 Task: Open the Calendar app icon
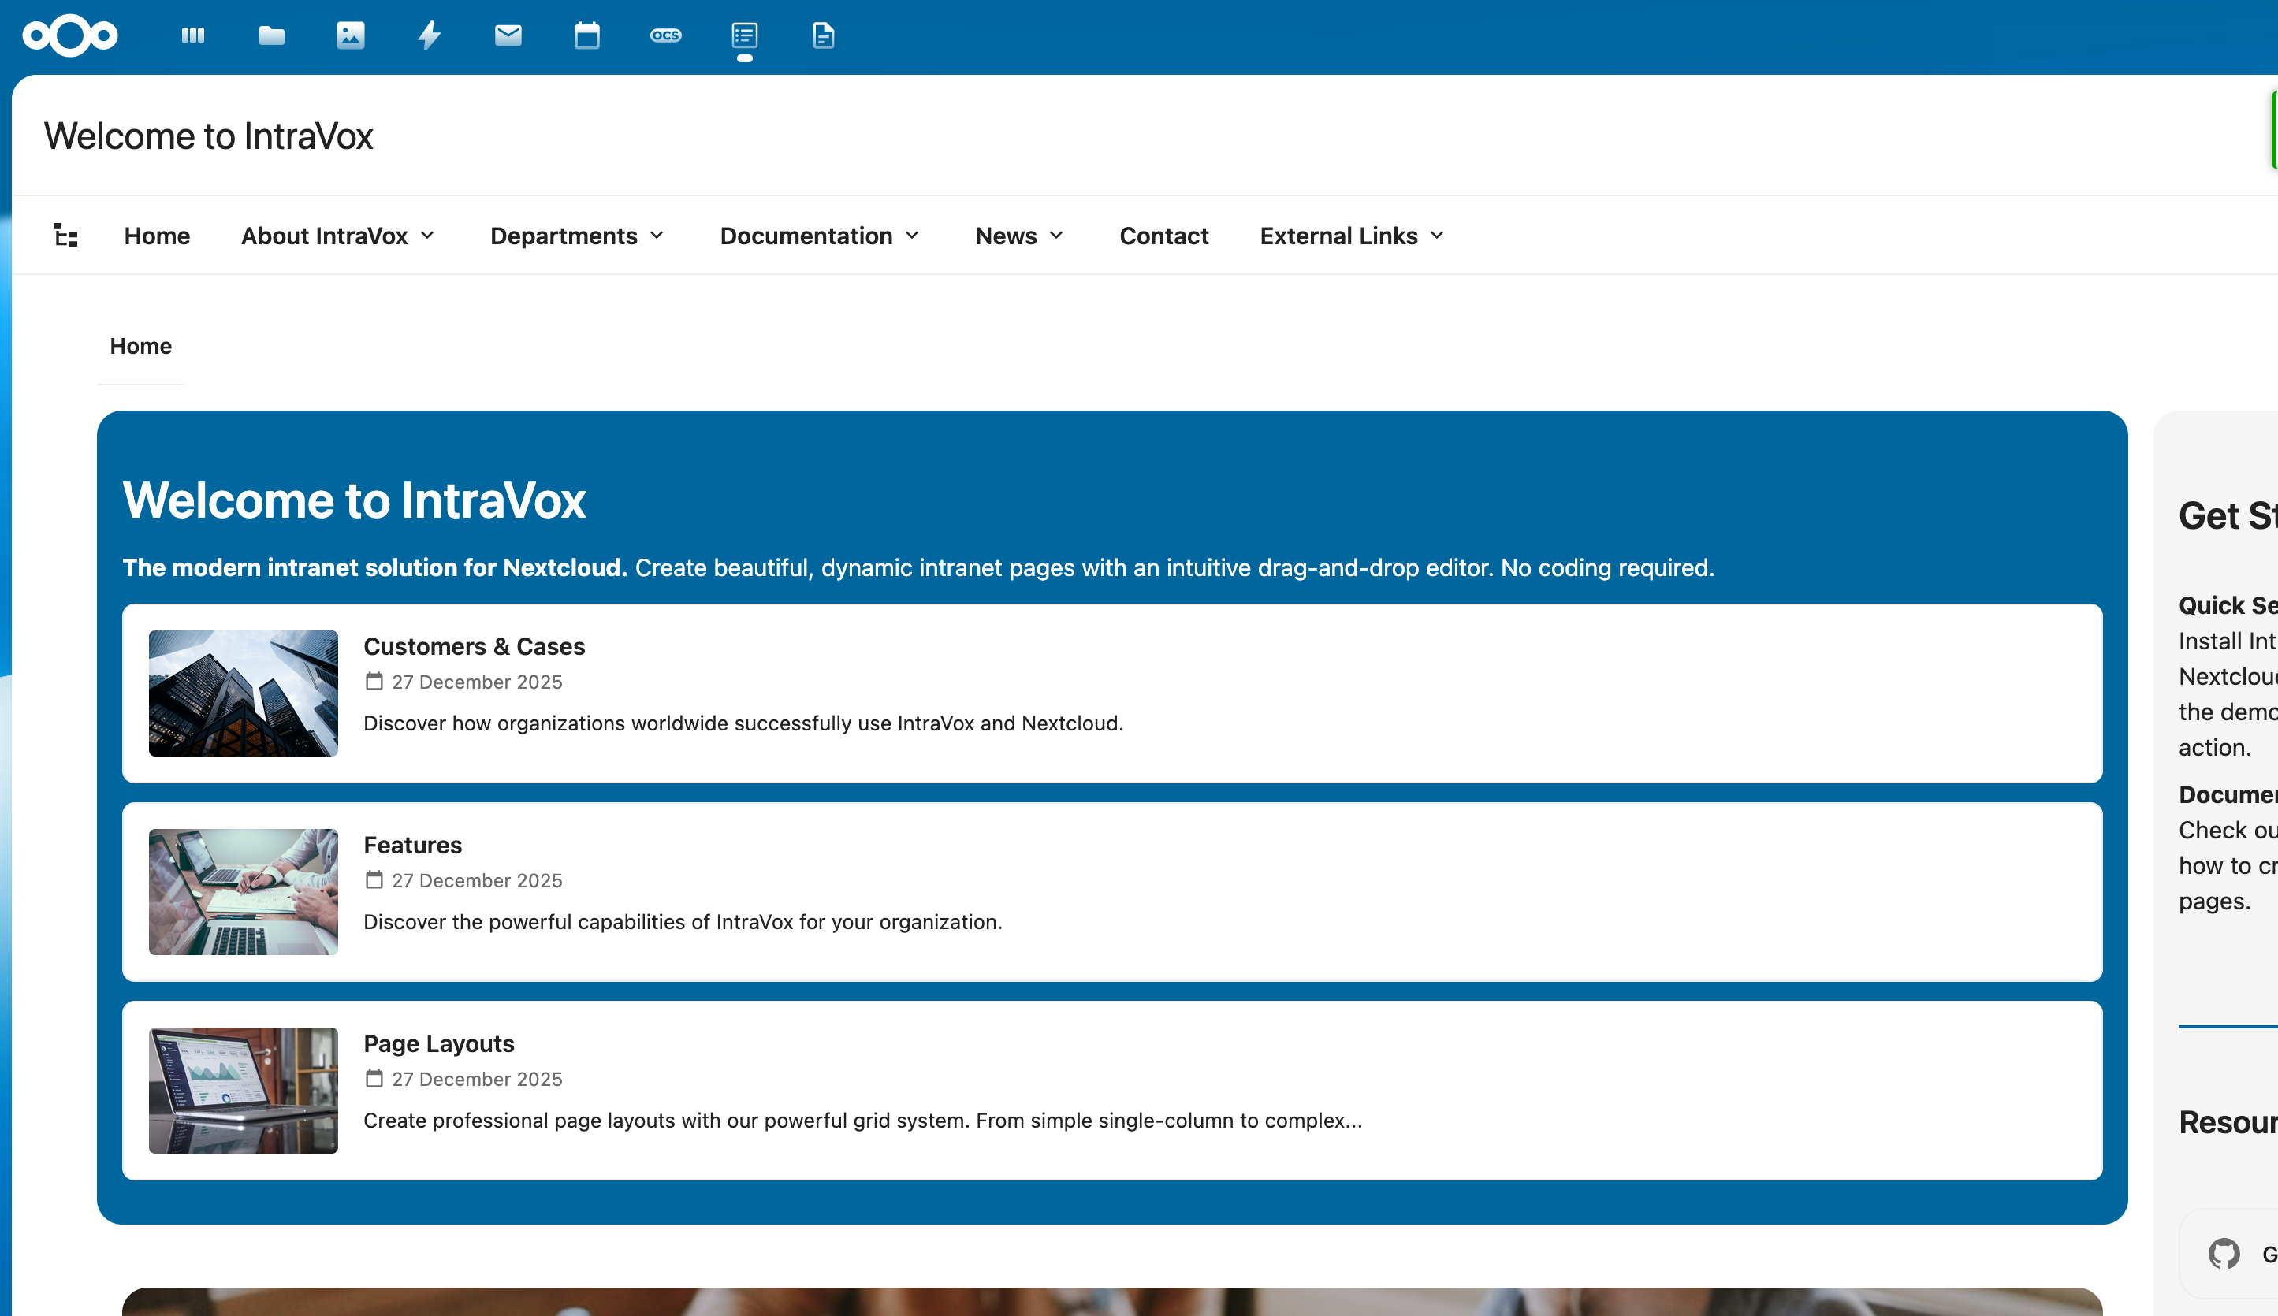(x=586, y=35)
